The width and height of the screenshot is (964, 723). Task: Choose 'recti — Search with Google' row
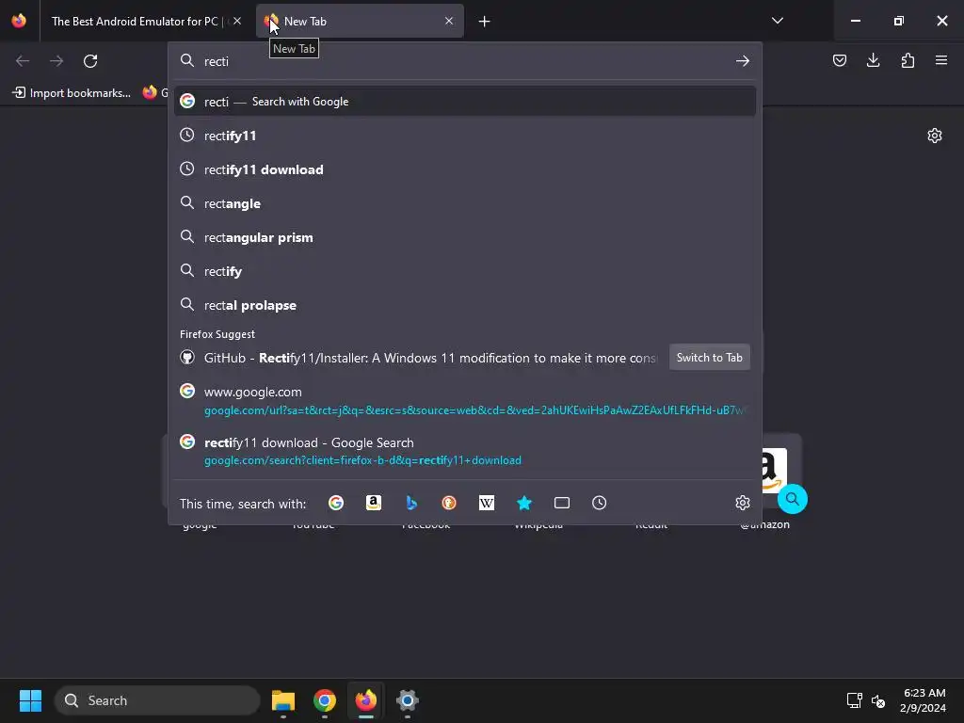(x=465, y=102)
